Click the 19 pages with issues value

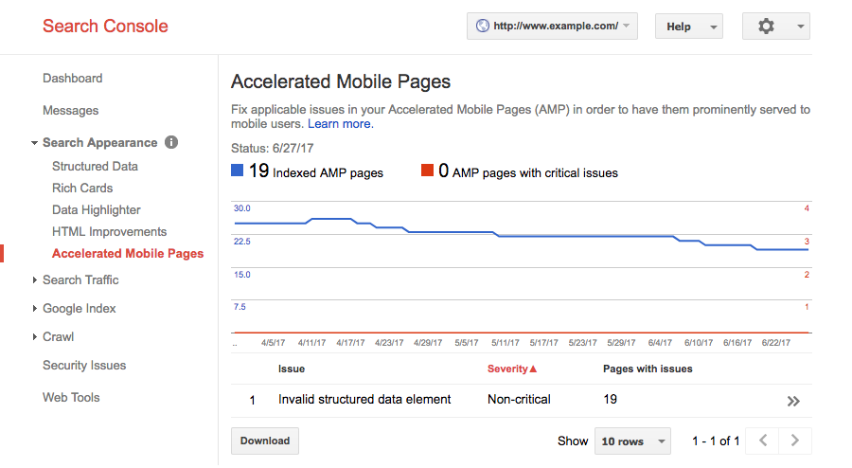pyautogui.click(x=611, y=400)
